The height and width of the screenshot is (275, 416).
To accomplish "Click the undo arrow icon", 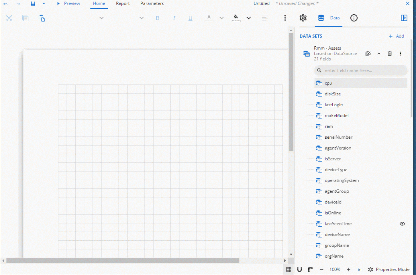I will (x=5, y=4).
